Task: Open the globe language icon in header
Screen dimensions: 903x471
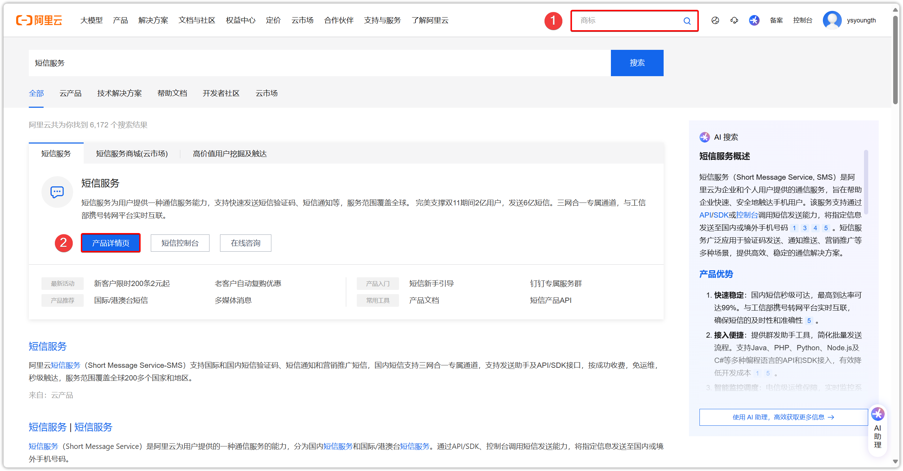Action: pyautogui.click(x=715, y=20)
